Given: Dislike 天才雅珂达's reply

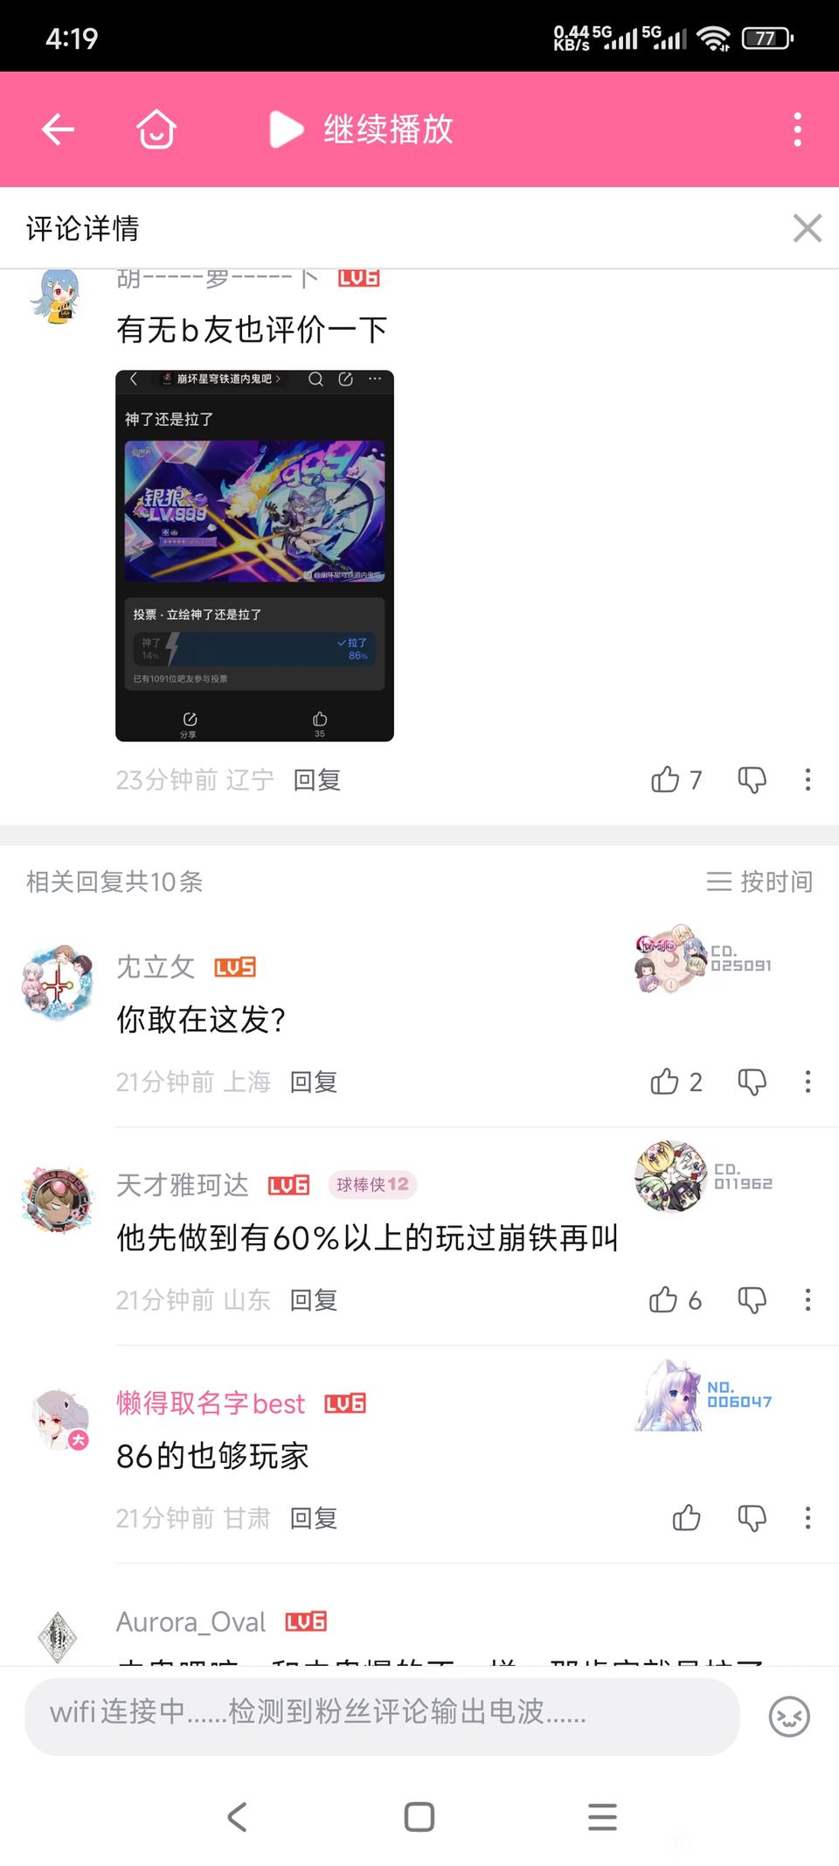Looking at the screenshot, I should [752, 1300].
